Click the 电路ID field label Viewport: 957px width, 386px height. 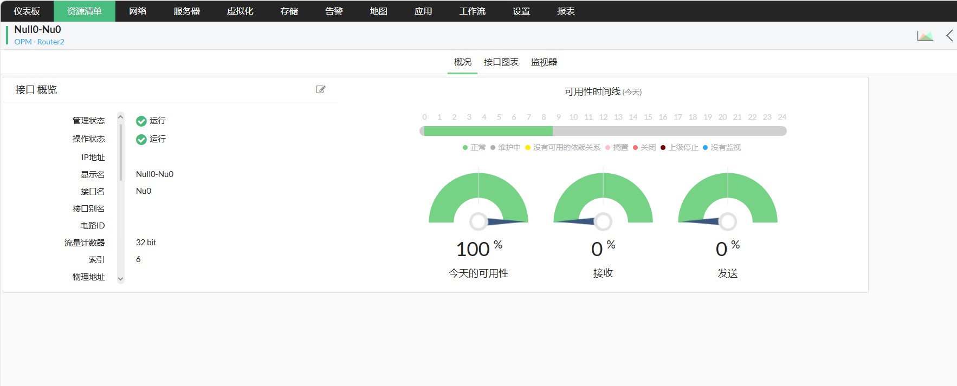93,226
